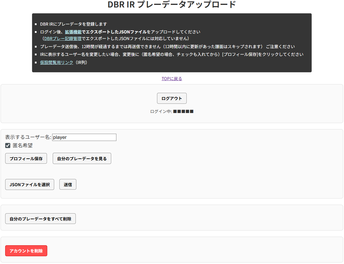This screenshot has height=264, width=344.
Task: View your play data via 自分のプレーデータを見る
Action: click(82, 158)
